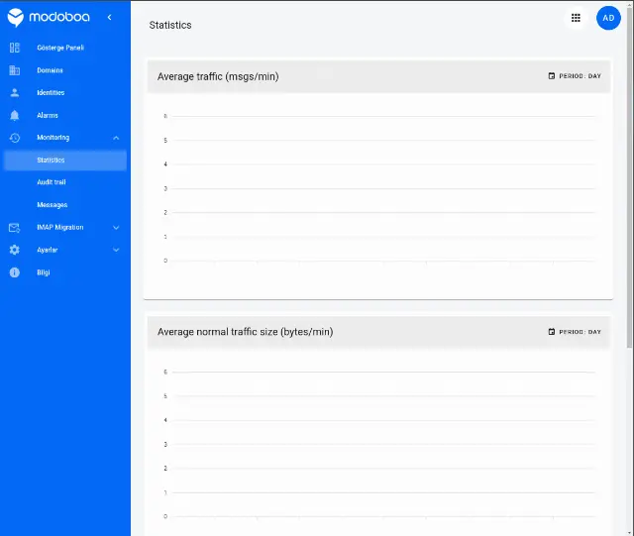
Task: Click the 'Average traffic (msgs/min)' title
Action: coord(218,76)
